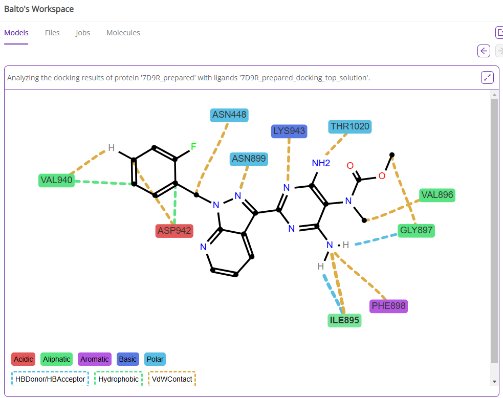Toggle the Aliphatic residue legend

click(57, 359)
